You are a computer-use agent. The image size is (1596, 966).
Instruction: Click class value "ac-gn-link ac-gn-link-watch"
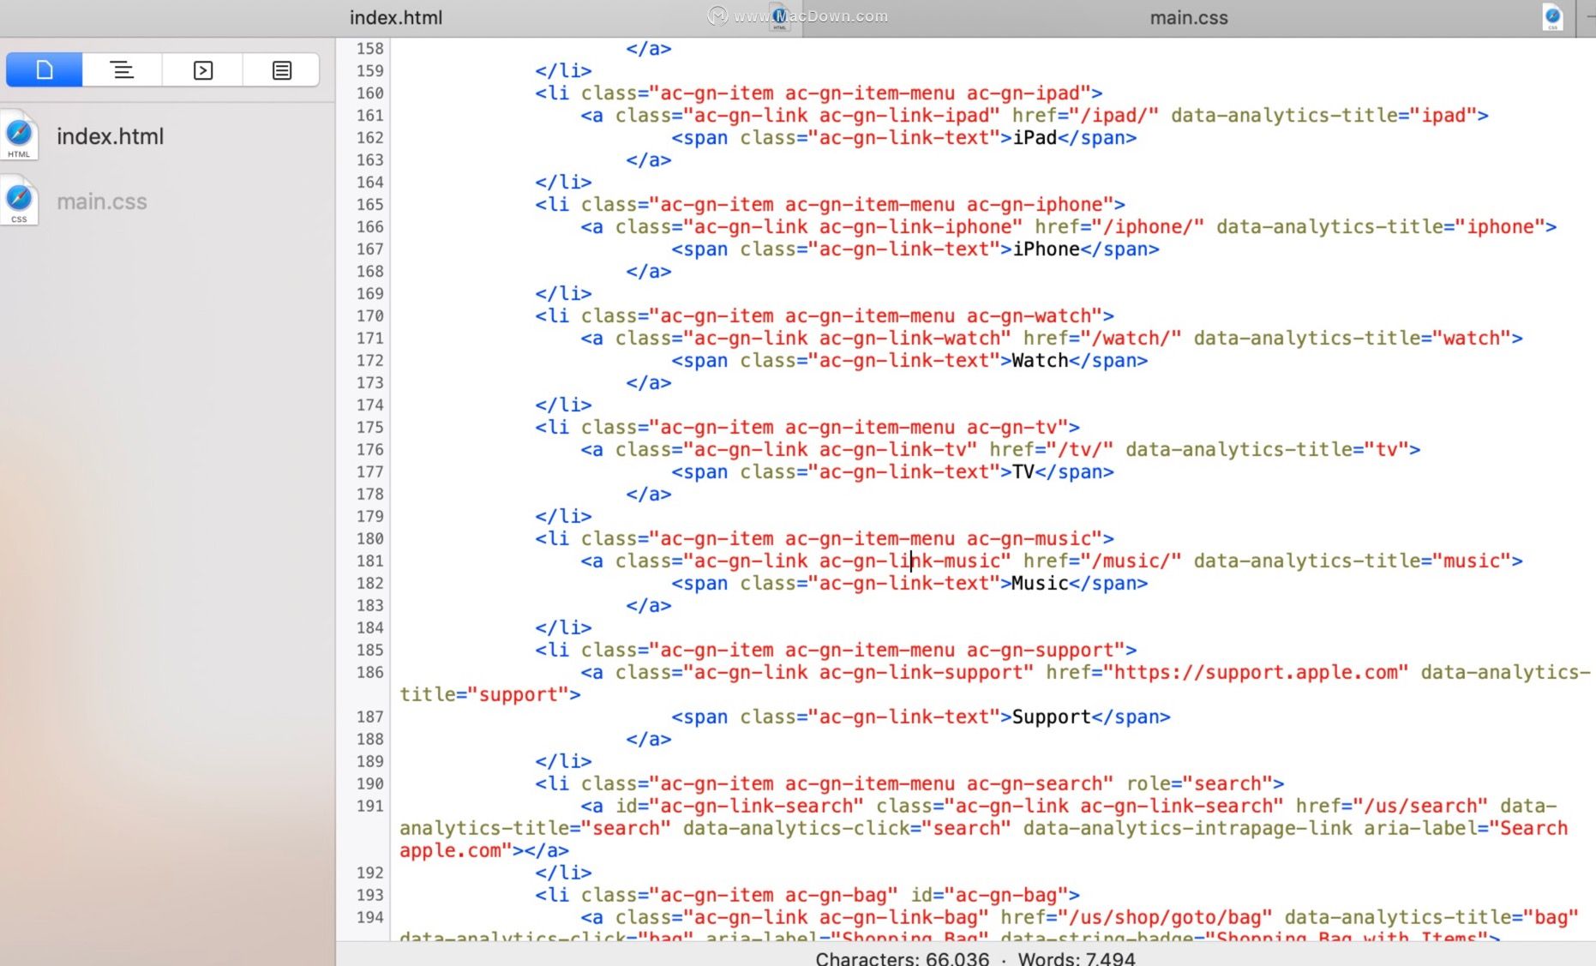[847, 339]
